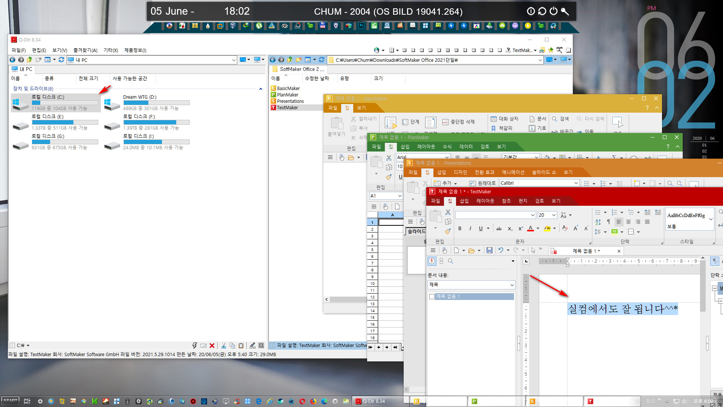Image resolution: width=723 pixels, height=407 pixels.
Task: Expand the paragraph style gallery dropdown
Action: pyautogui.click(x=711, y=219)
